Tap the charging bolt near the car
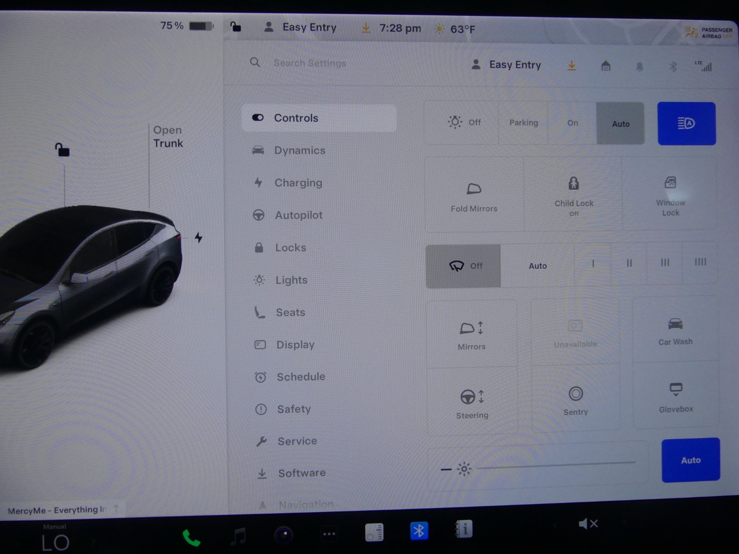 point(199,238)
